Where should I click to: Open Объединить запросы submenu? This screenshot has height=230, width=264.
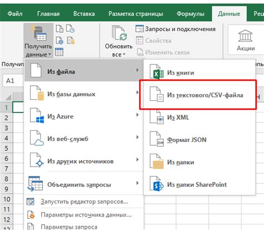(x=84, y=184)
